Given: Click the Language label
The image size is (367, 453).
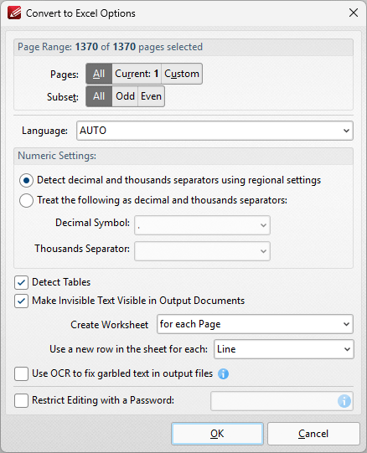Looking at the screenshot, I should coord(44,131).
